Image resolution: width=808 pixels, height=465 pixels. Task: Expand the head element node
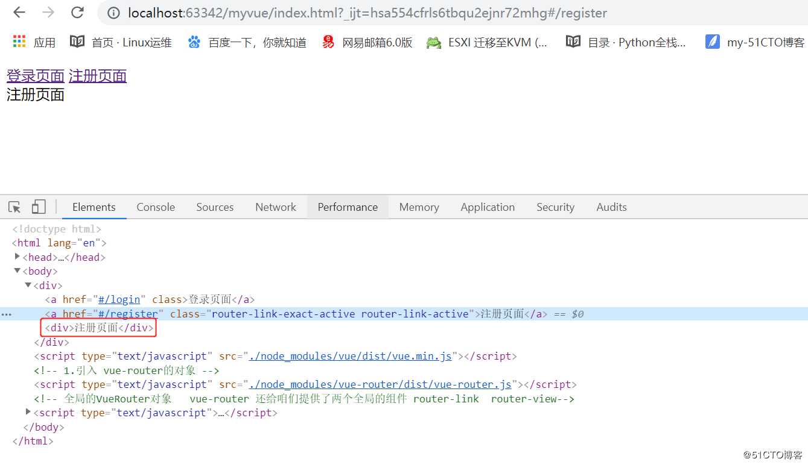click(17, 257)
